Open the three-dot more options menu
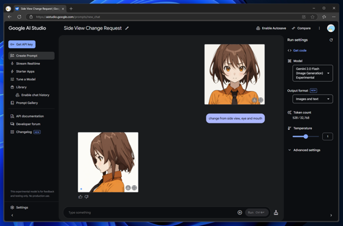Screen dimensions: 343x226 (319, 28)
